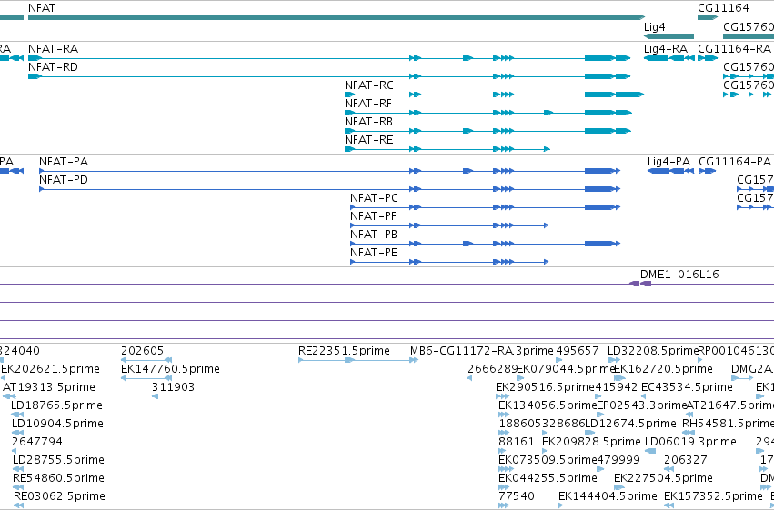Select the EK079044.5prime EST label
774x510 pixels.
click(x=567, y=369)
